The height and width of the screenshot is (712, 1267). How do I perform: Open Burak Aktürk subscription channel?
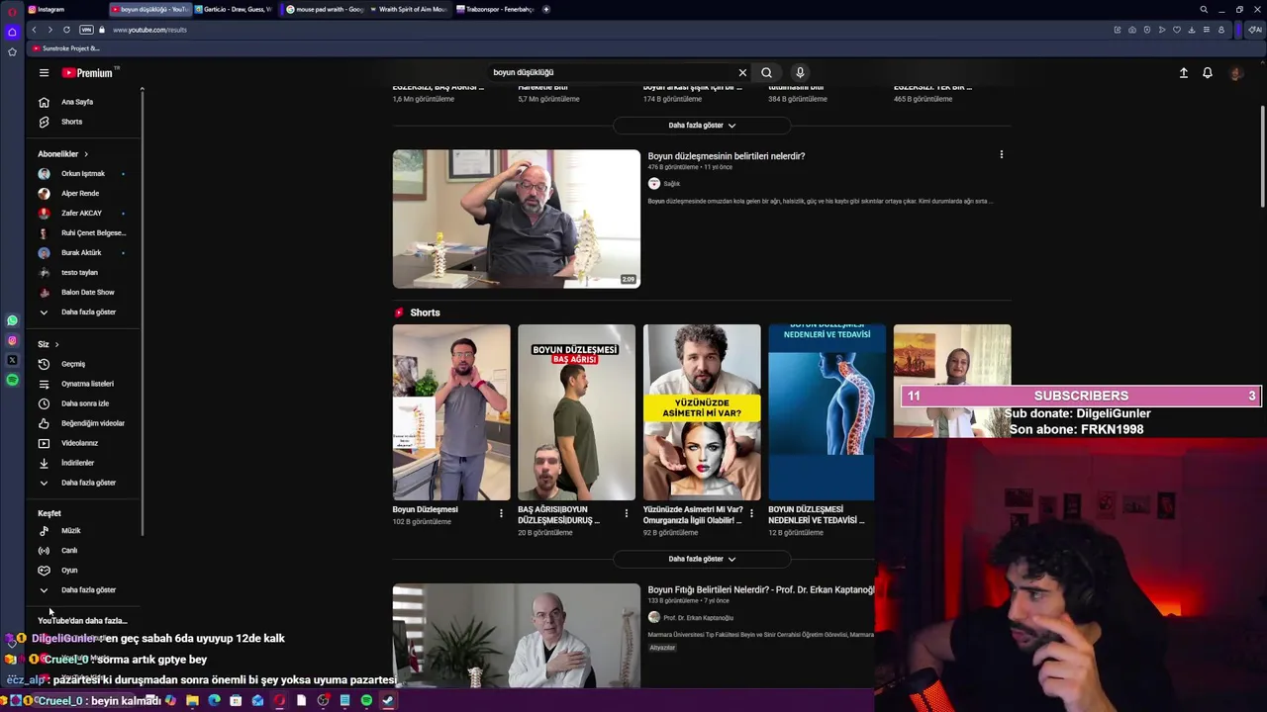[x=81, y=253]
